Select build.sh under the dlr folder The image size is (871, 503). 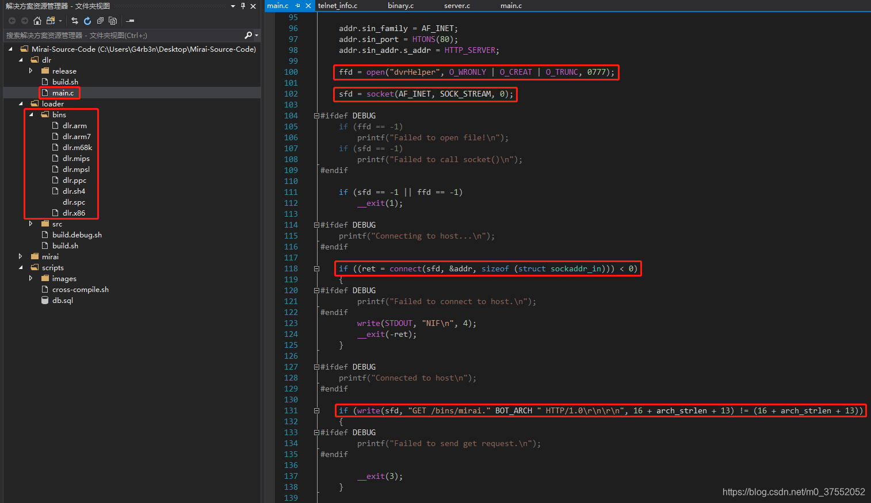click(x=65, y=82)
